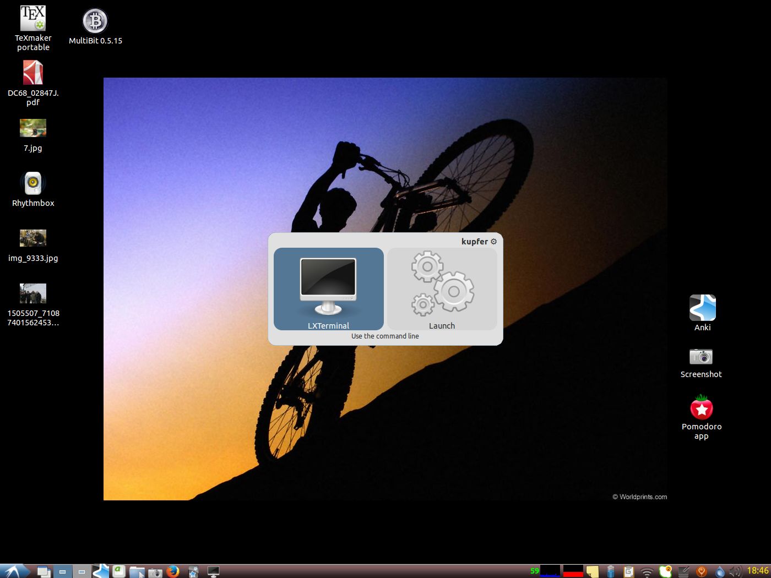Screen dimensions: 771x578
Task: Open the Wi-Fi network tray icon
Action: (647, 572)
